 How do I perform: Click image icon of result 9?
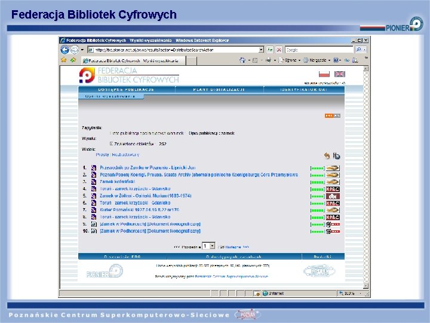pyautogui.click(x=94, y=224)
